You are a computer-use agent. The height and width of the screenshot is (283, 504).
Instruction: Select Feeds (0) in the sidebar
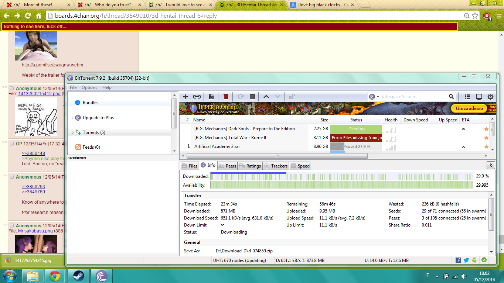click(x=120, y=147)
